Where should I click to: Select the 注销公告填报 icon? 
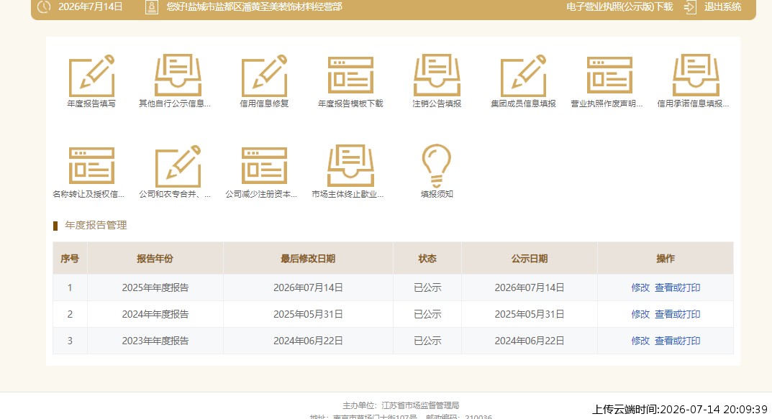(437, 75)
